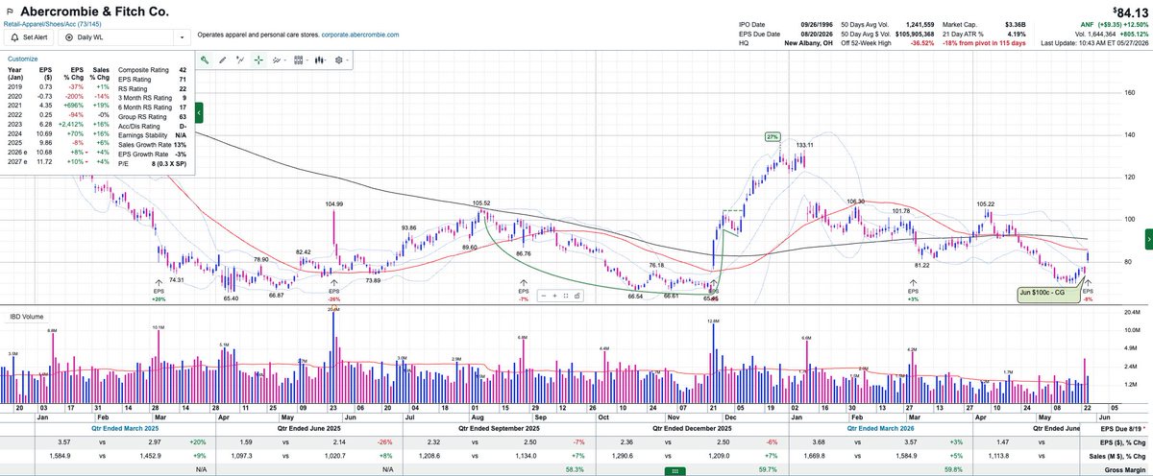Expand the right side panel with the green arrow
This screenshot has width=1153, height=476.
point(1148,237)
